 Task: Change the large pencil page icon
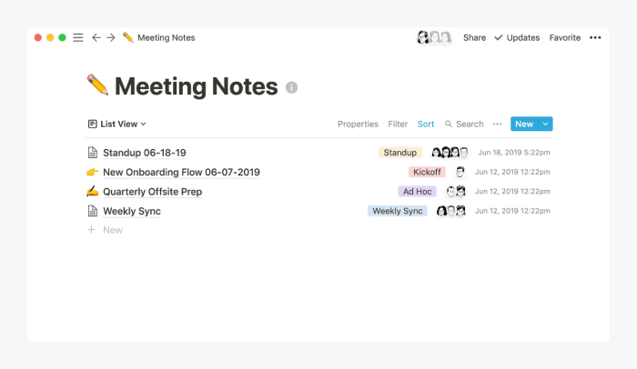pyautogui.click(x=97, y=85)
